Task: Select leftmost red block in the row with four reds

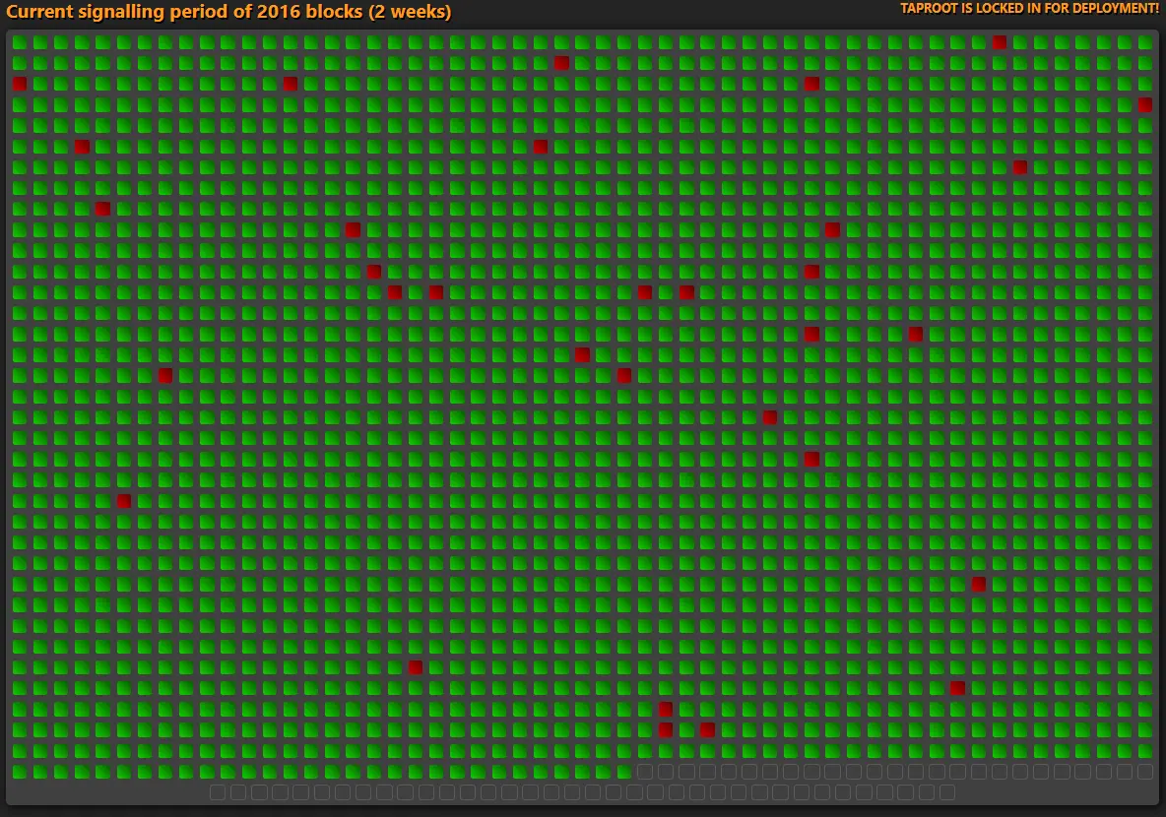Action: [395, 292]
